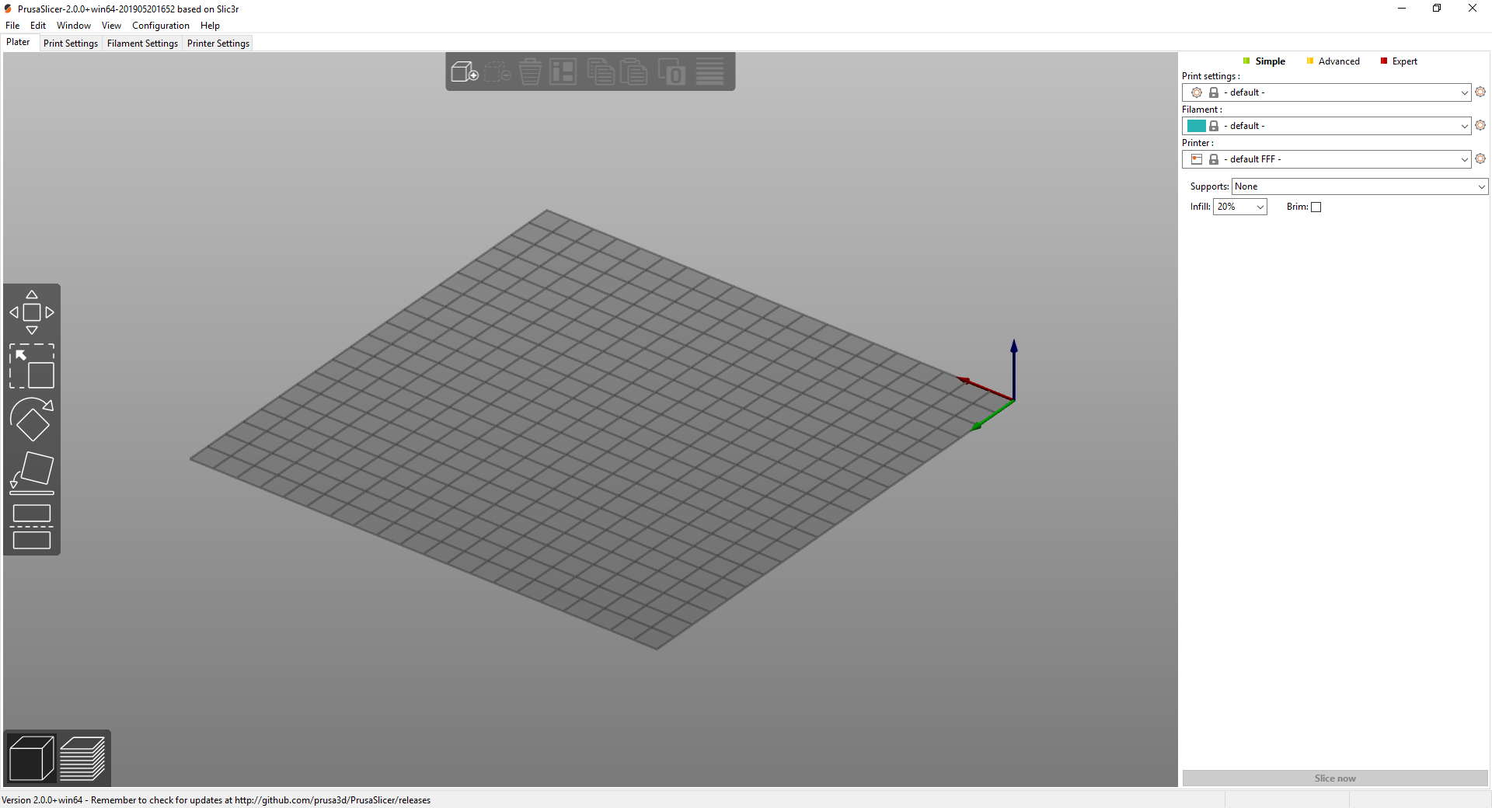Click the Add object icon in top toolbar

[x=465, y=72]
